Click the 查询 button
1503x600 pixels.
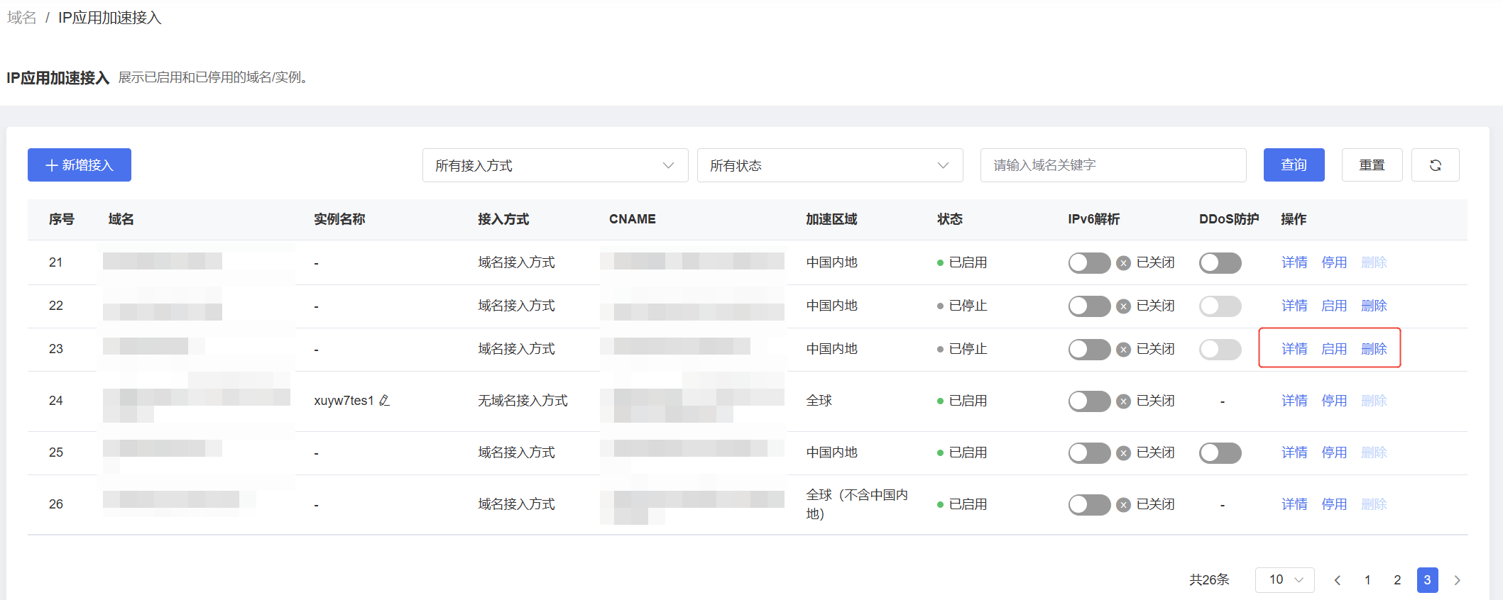coord(1294,165)
